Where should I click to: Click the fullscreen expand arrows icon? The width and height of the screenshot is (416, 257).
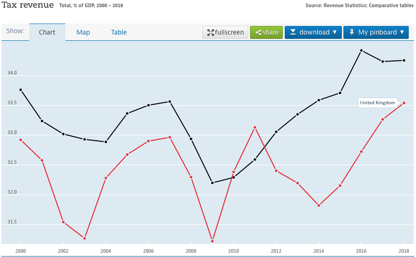click(x=211, y=33)
